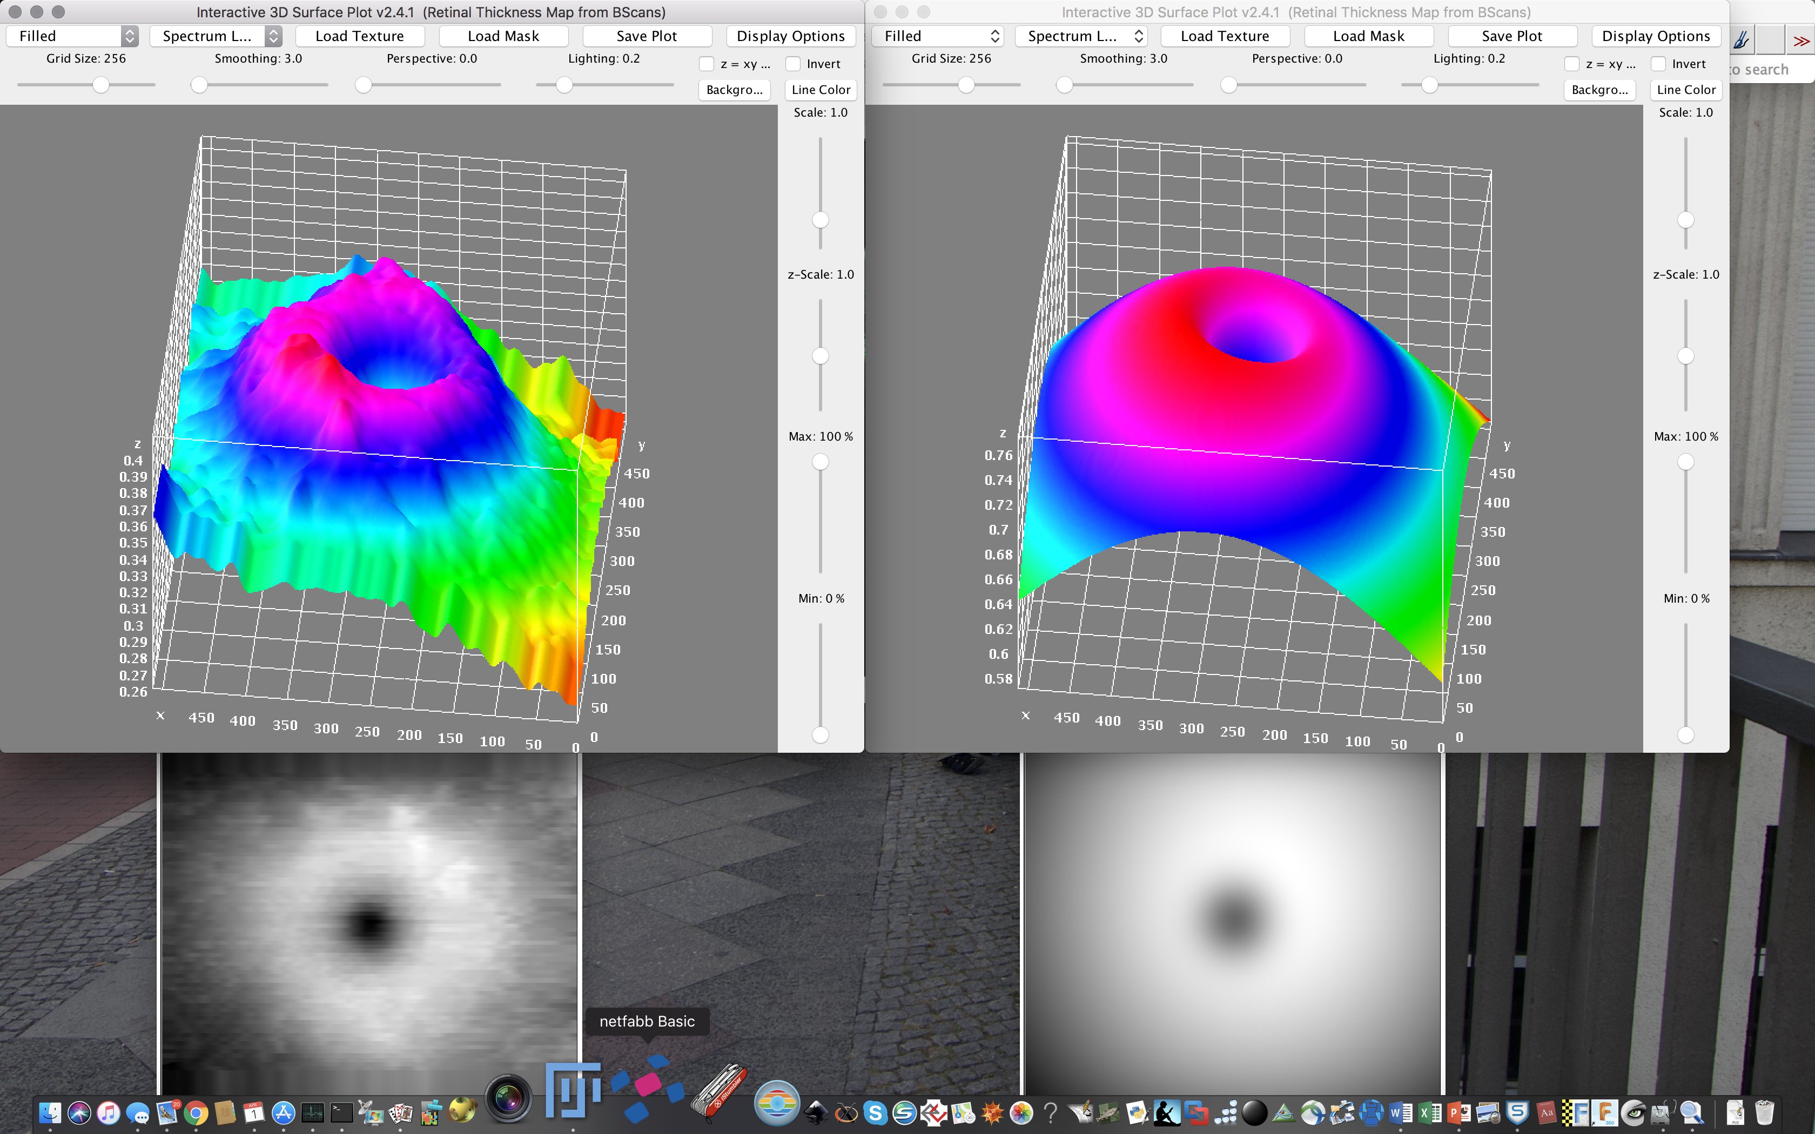Viewport: 1815px width, 1134px height.
Task: Open the Filled plot-type dropdown in left window
Action: 73,36
